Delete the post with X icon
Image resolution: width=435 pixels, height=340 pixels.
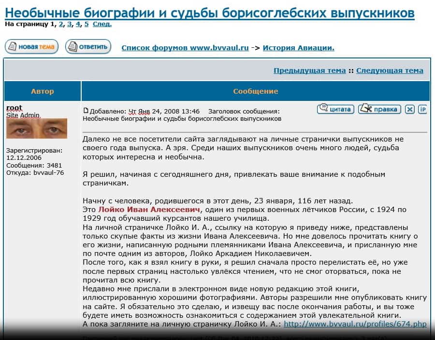click(x=409, y=109)
